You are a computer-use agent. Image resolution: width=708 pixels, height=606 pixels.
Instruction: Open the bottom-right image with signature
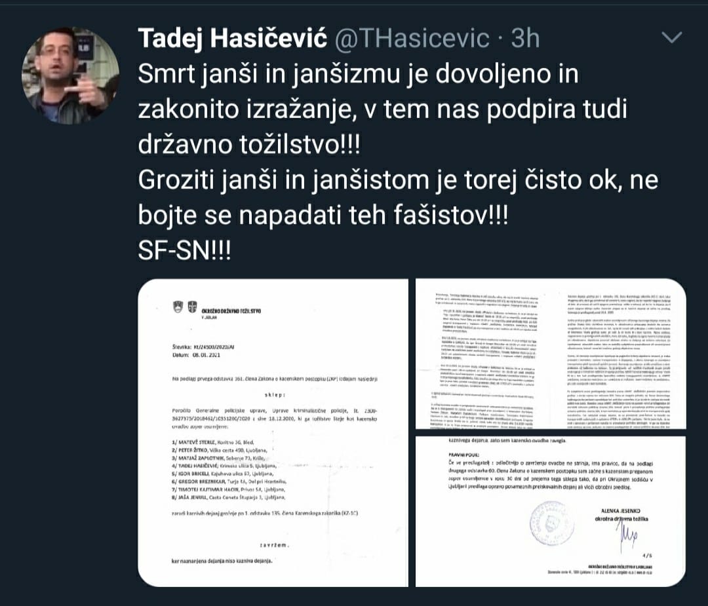click(551, 512)
